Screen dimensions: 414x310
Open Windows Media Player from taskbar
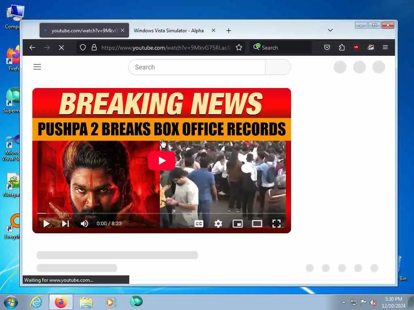110,302
